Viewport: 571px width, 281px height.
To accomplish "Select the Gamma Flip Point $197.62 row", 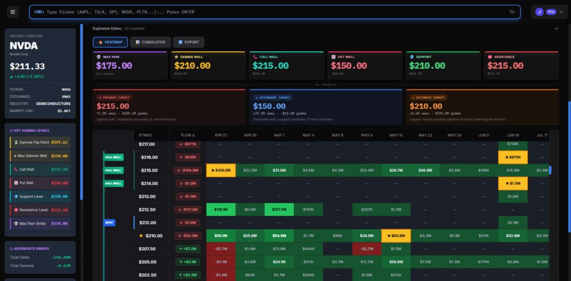I will (40, 142).
